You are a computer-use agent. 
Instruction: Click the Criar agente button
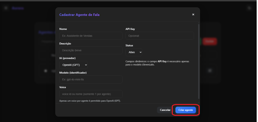185,110
